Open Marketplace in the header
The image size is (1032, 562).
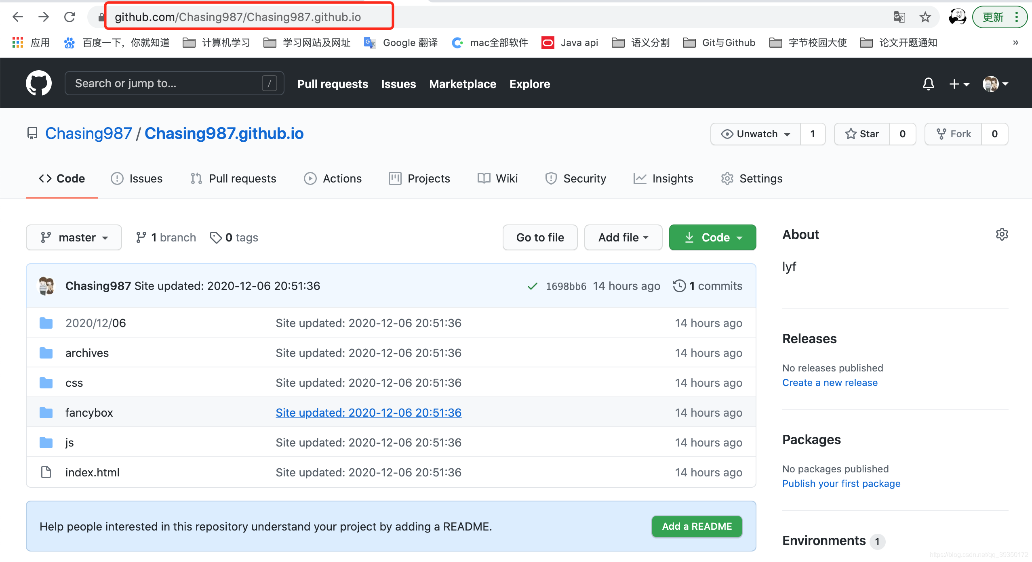click(463, 84)
